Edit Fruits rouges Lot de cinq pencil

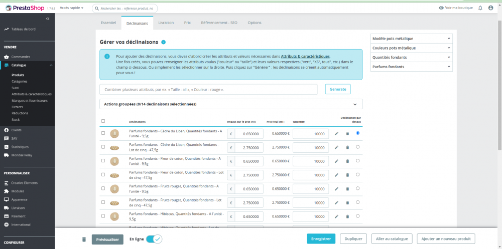tap(336, 202)
